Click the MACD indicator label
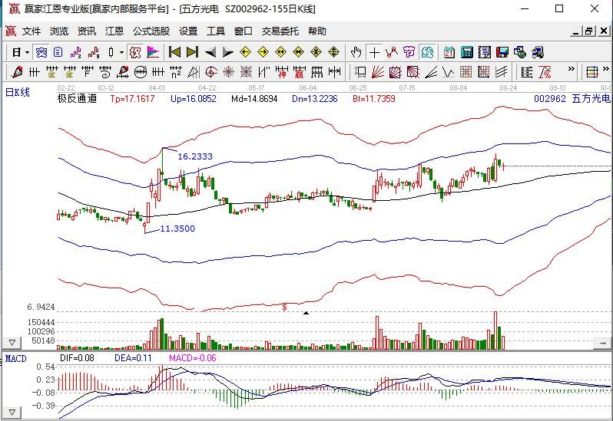This screenshot has height=421, width=613. 15,359
